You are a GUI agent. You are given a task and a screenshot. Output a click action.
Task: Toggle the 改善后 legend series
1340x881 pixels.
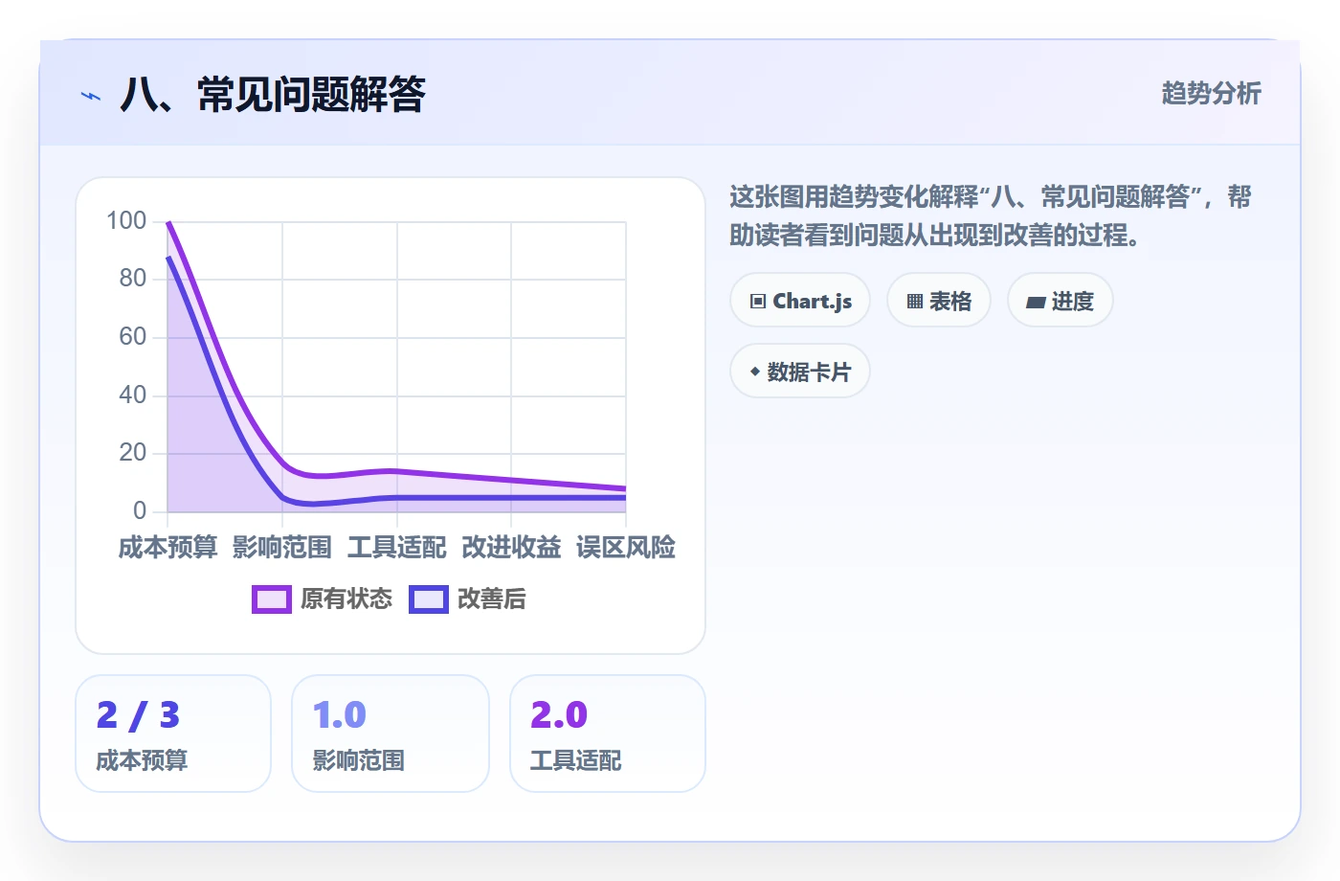click(x=468, y=599)
